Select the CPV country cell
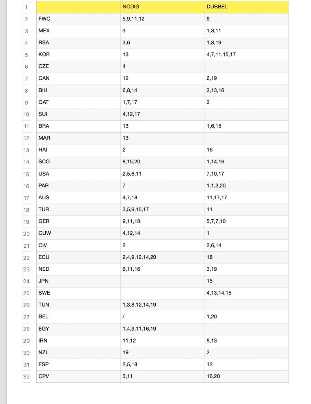 coord(78,377)
